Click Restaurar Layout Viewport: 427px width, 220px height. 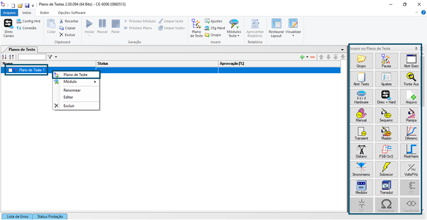(x=276, y=28)
